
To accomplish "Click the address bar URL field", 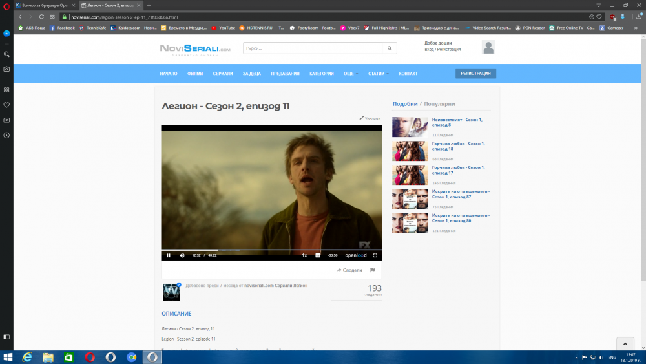I will (x=328, y=17).
